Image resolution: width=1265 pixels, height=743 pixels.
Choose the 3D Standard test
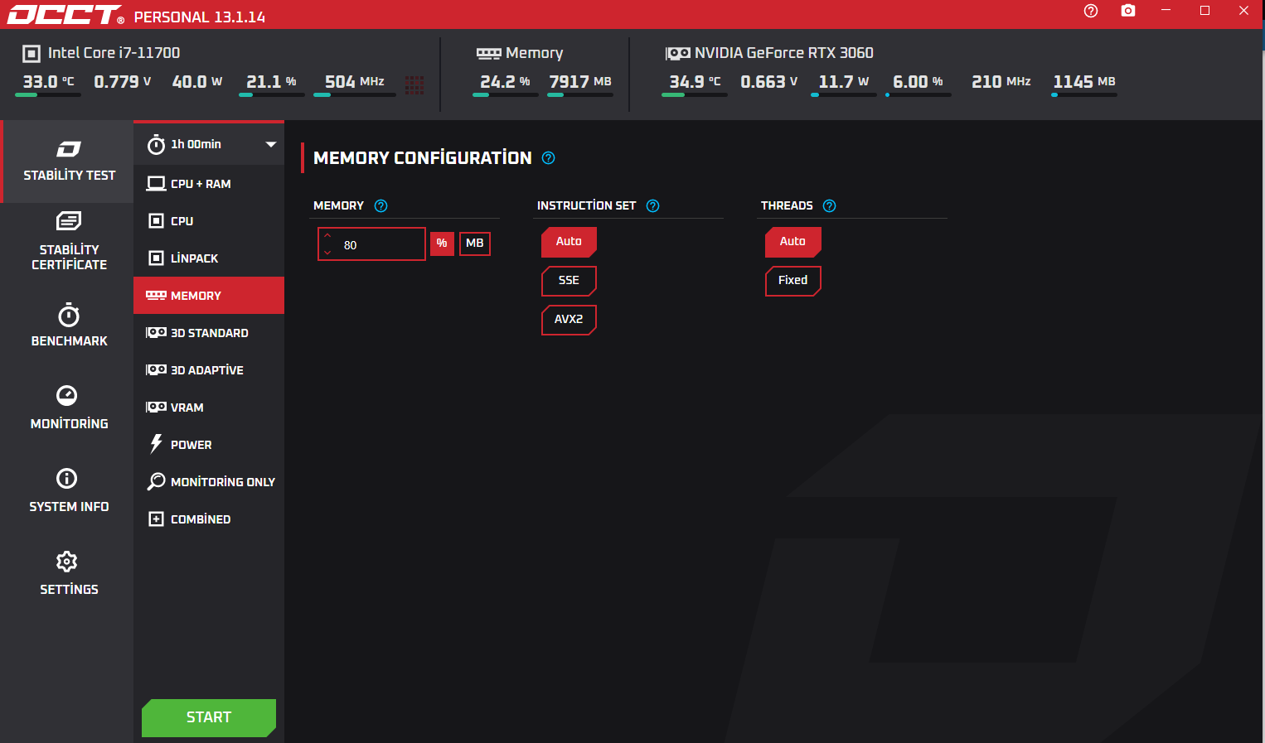click(x=209, y=333)
